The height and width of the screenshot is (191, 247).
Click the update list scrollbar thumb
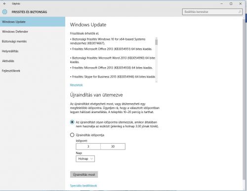[x=156, y=42]
